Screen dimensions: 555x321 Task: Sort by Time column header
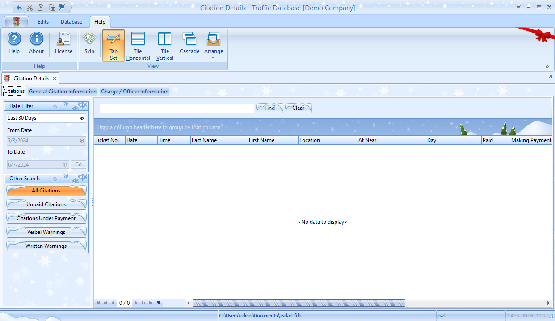(174, 140)
